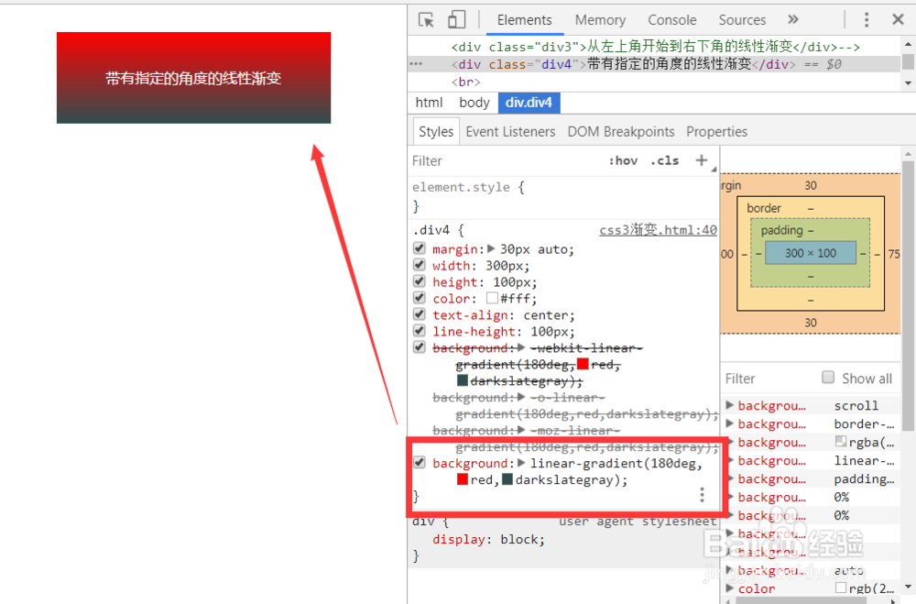Toggle the linear-gradient background checkbox
Viewport: 916px width, 604px height.
pyautogui.click(x=419, y=462)
